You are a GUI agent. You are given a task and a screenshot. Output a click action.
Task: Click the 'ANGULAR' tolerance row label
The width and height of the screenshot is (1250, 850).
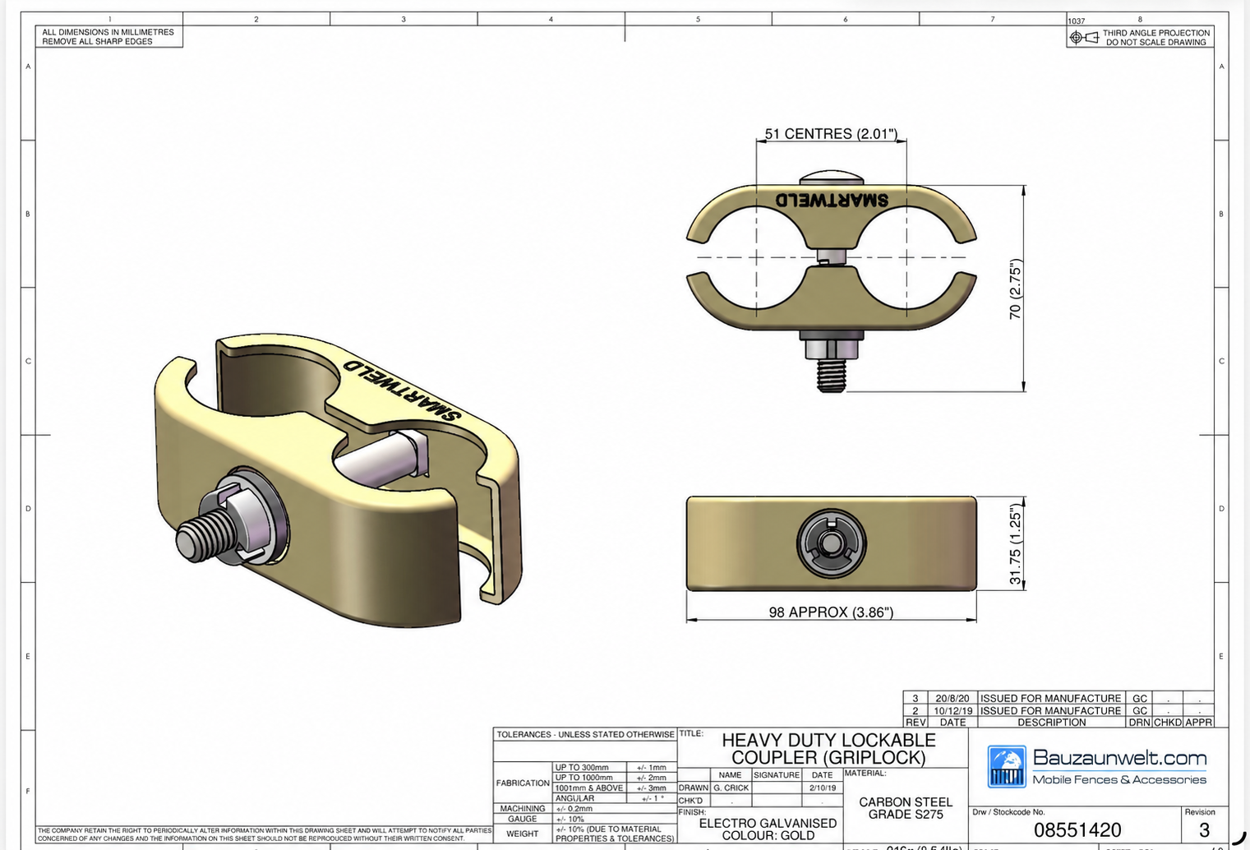pos(574,798)
